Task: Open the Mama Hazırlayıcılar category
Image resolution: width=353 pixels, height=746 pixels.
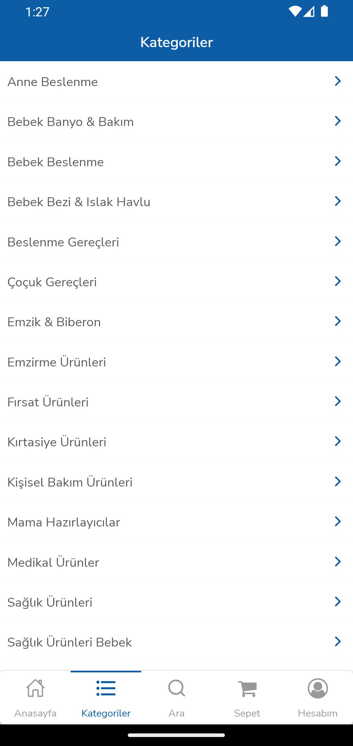Action: tap(176, 522)
